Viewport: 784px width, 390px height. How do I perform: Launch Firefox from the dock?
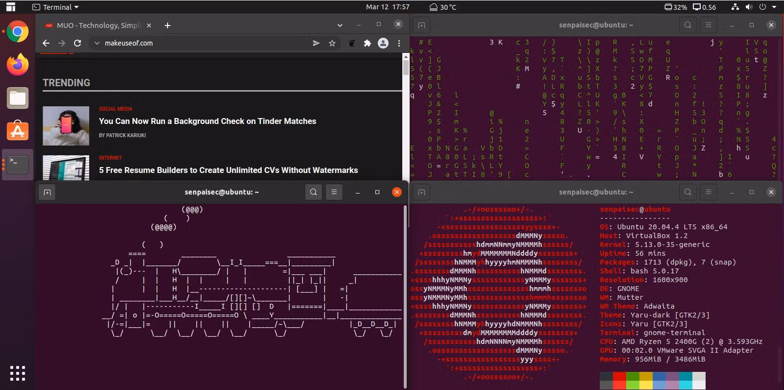point(18,65)
